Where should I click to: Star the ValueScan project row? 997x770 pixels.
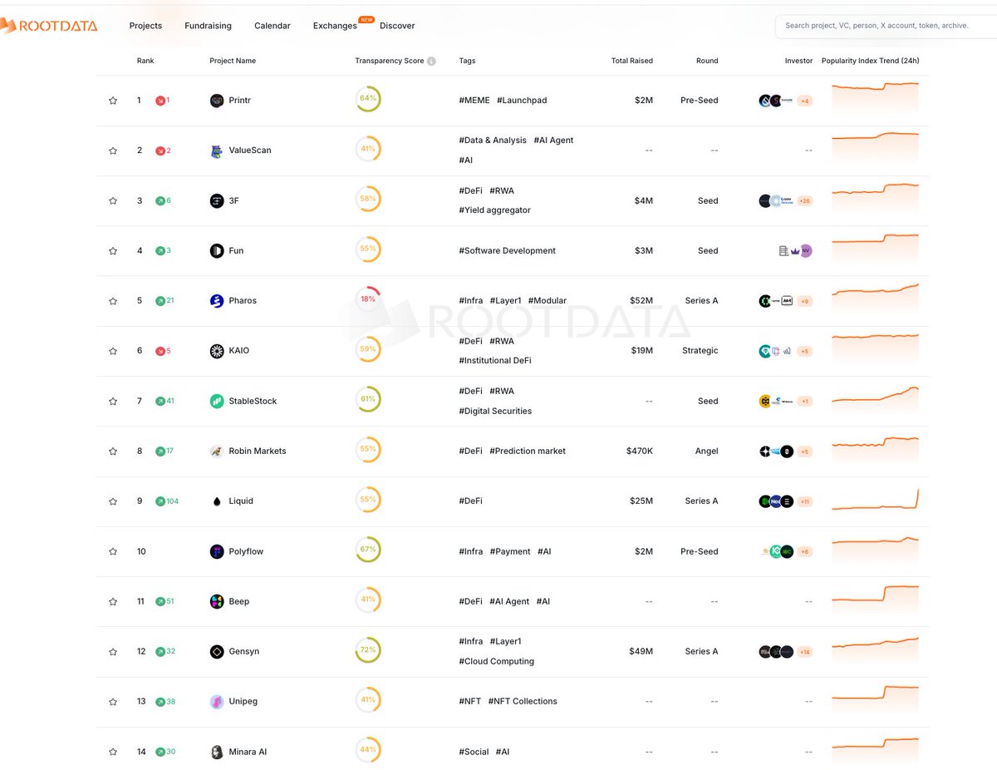pyautogui.click(x=113, y=151)
